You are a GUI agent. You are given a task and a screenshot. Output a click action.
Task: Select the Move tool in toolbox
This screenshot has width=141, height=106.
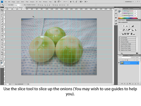(x=2, y=10)
